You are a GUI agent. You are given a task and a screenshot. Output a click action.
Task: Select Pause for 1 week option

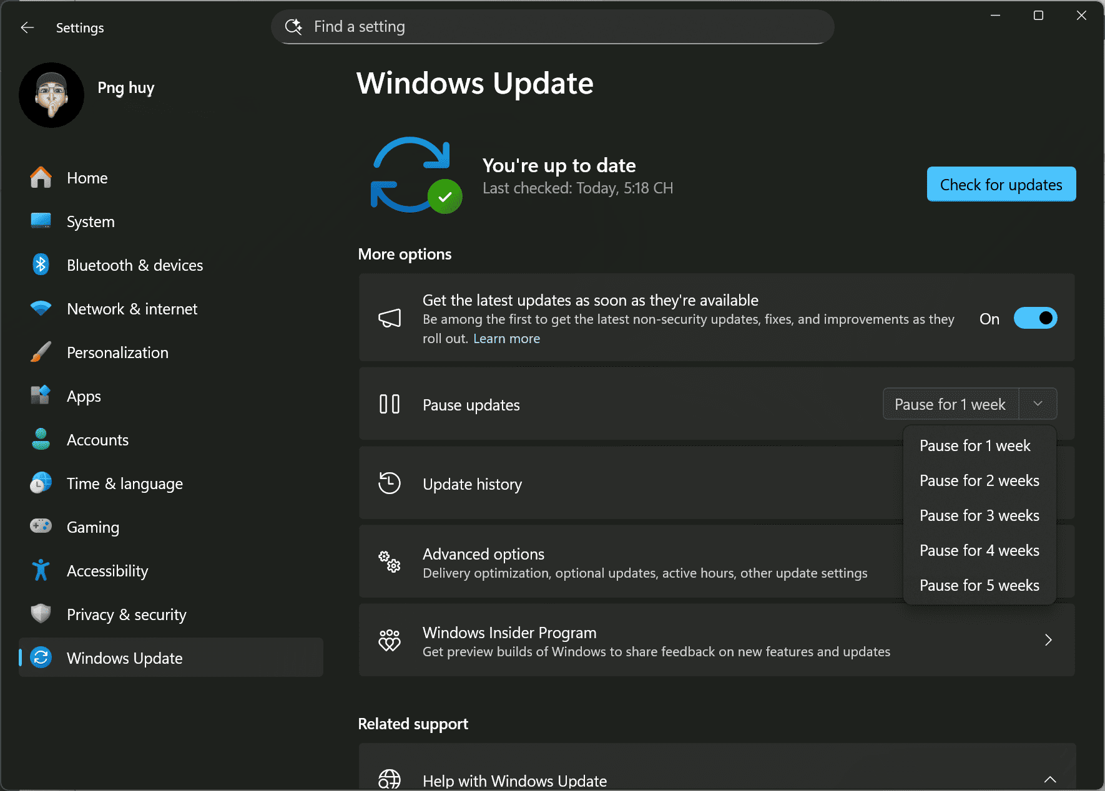979,445
